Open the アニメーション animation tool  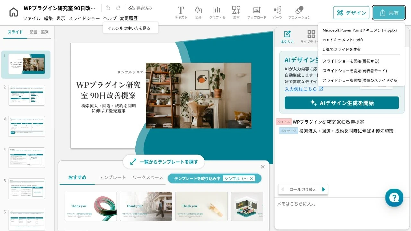(x=299, y=13)
